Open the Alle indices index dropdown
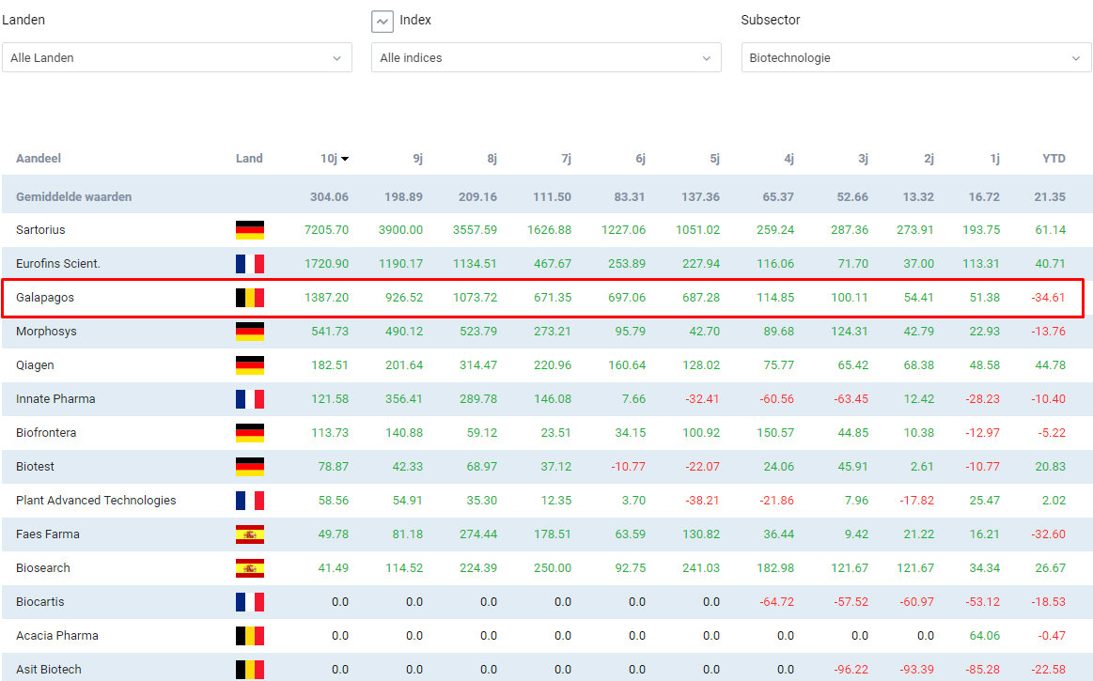The height and width of the screenshot is (681, 1093). (x=547, y=58)
